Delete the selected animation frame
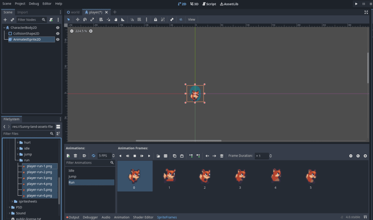The height and width of the screenshot is (220, 373). click(x=222, y=156)
